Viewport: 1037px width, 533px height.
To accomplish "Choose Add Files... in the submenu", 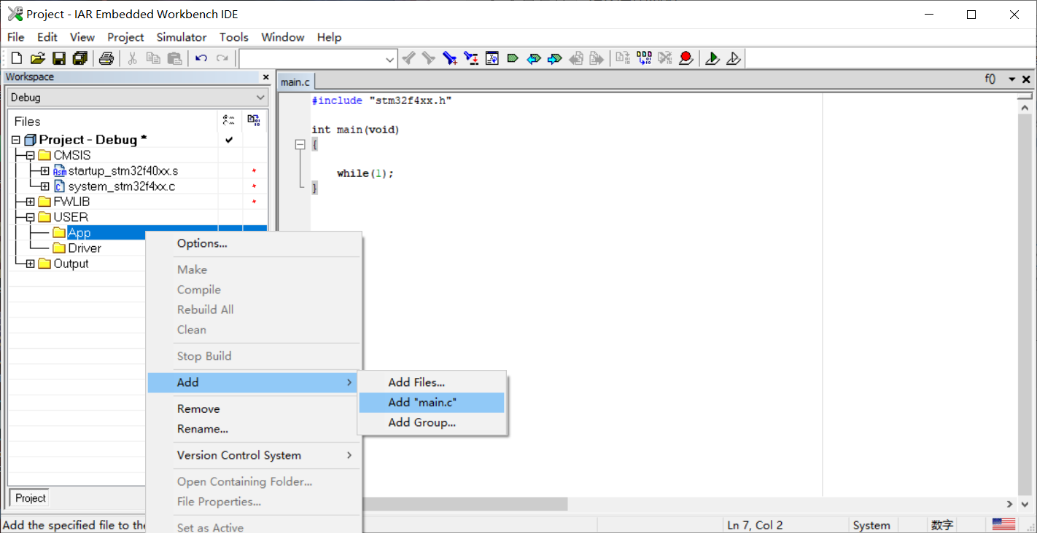I will coord(432,382).
